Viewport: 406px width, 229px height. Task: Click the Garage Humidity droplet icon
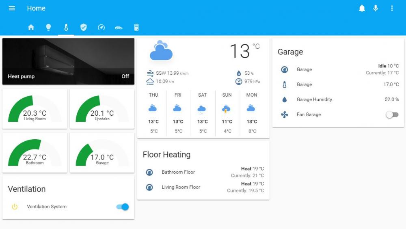pyautogui.click(x=285, y=99)
